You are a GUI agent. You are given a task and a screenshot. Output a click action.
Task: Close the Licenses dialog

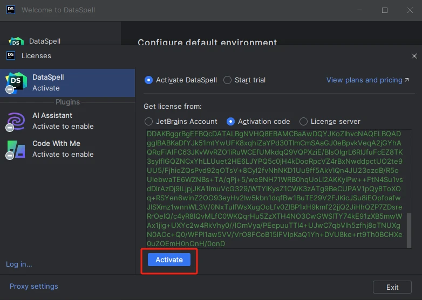tap(414, 55)
